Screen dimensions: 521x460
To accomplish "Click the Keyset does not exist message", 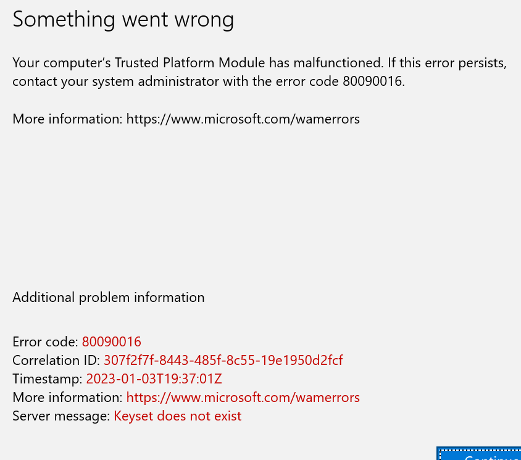I will pos(177,416).
